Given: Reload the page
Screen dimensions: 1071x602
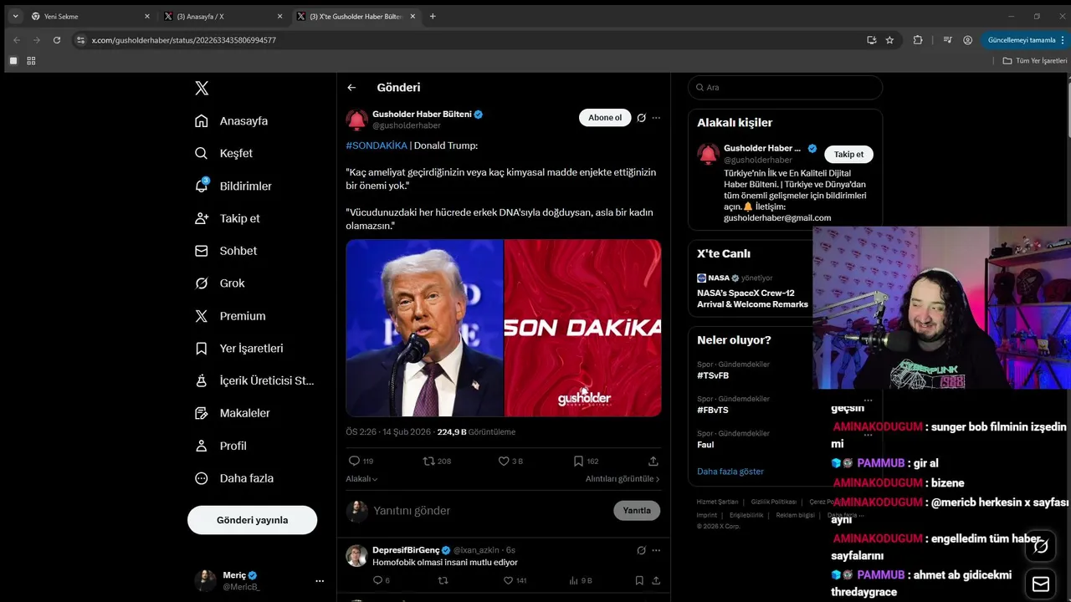Looking at the screenshot, I should pyautogui.click(x=57, y=40).
